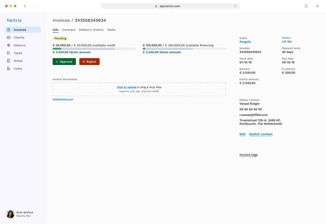Open the Tasks tab of invoice
The image size is (326, 224).
[x=111, y=30]
